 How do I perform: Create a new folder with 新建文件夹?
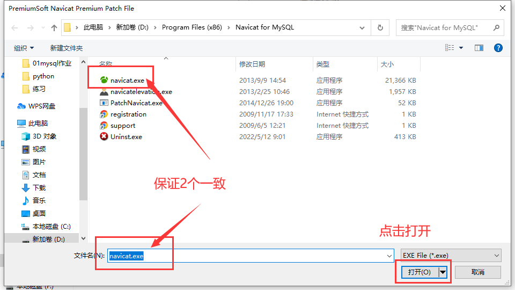coord(67,48)
